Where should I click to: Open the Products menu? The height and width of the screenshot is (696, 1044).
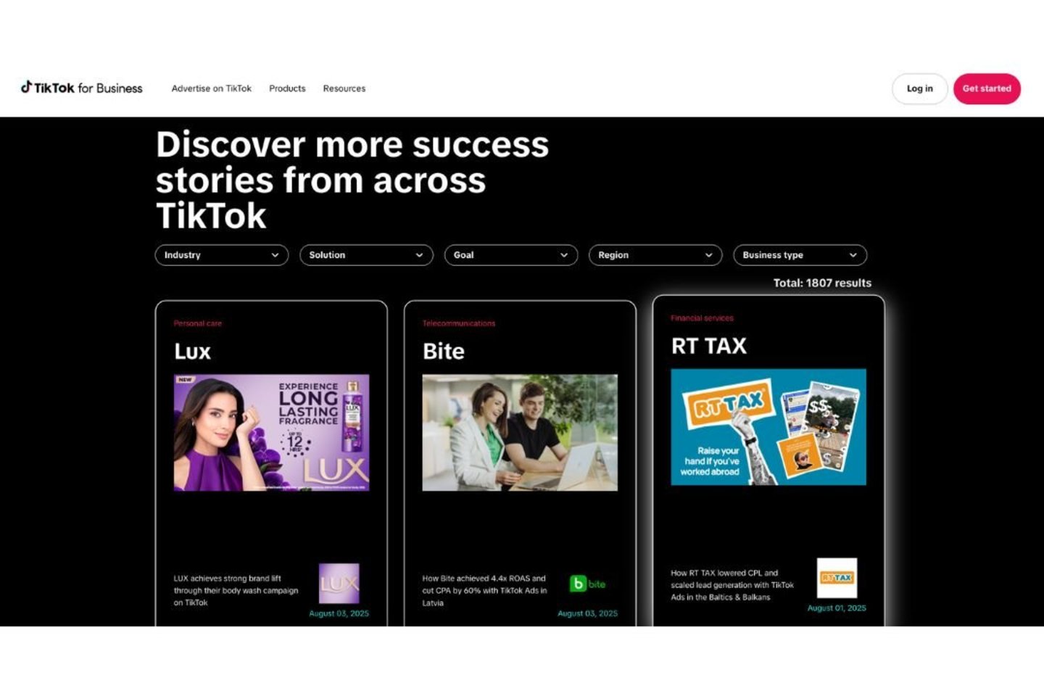coord(287,88)
